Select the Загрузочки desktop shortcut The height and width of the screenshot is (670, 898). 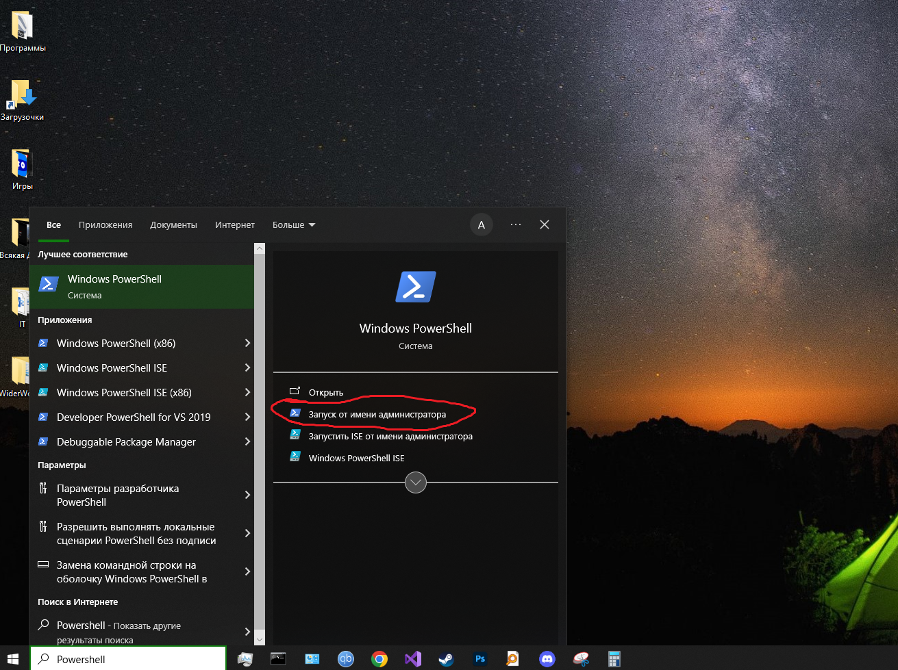pyautogui.click(x=23, y=101)
